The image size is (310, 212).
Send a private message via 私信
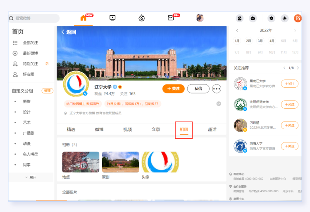198,89
